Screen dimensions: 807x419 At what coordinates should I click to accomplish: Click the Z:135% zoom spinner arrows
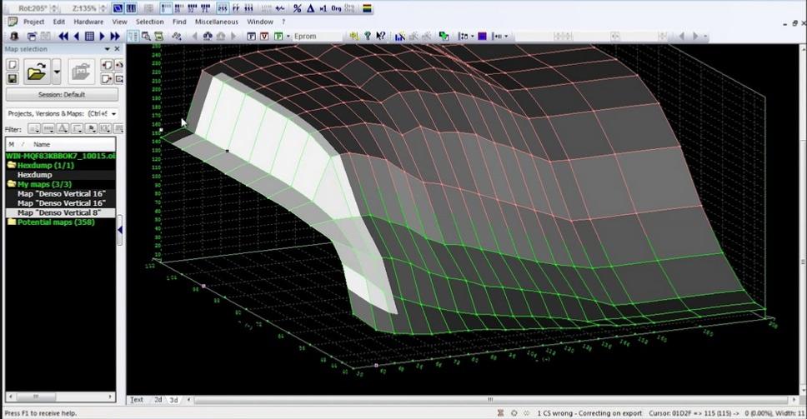pyautogui.click(x=103, y=8)
